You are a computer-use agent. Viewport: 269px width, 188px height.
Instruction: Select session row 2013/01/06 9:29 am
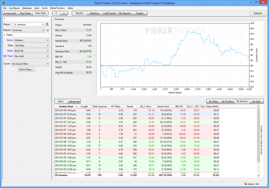pyautogui.click(x=137, y=146)
